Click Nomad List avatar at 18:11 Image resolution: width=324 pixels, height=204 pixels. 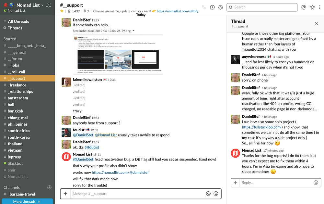pos(66,157)
